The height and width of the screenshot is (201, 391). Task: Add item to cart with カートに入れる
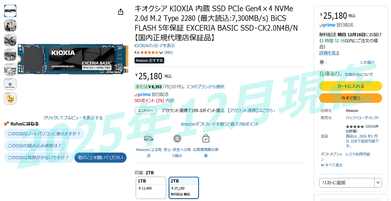[x=350, y=86]
